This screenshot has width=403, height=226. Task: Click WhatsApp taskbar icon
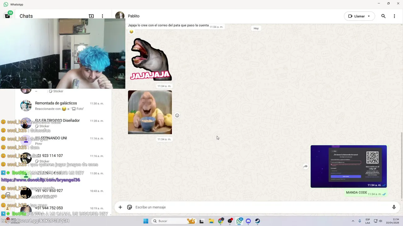point(240,221)
